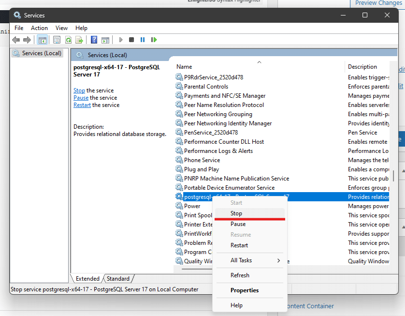Open the View menu

point(61,28)
